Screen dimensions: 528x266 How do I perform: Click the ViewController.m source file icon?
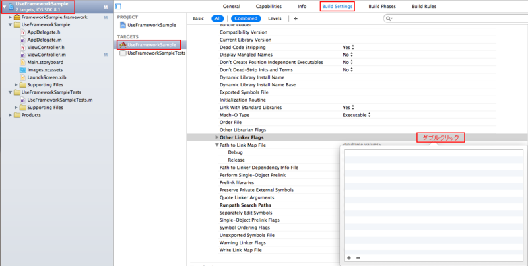tap(23, 55)
